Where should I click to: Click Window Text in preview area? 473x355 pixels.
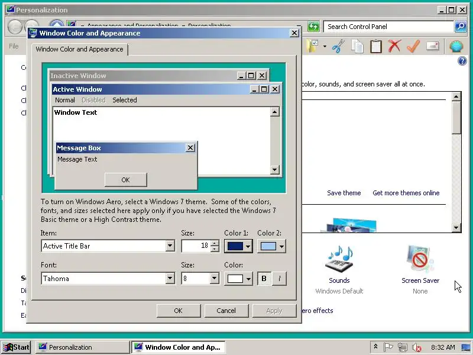pos(76,112)
